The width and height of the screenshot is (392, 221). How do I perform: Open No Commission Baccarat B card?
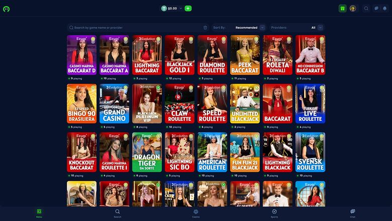click(310, 55)
